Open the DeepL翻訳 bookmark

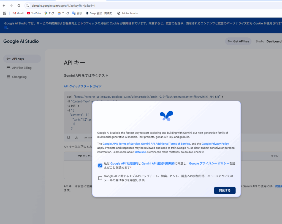(x=99, y=13)
